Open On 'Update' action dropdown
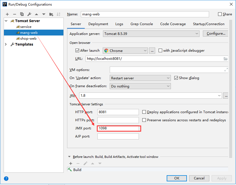The image size is (236, 185). (x=140, y=78)
